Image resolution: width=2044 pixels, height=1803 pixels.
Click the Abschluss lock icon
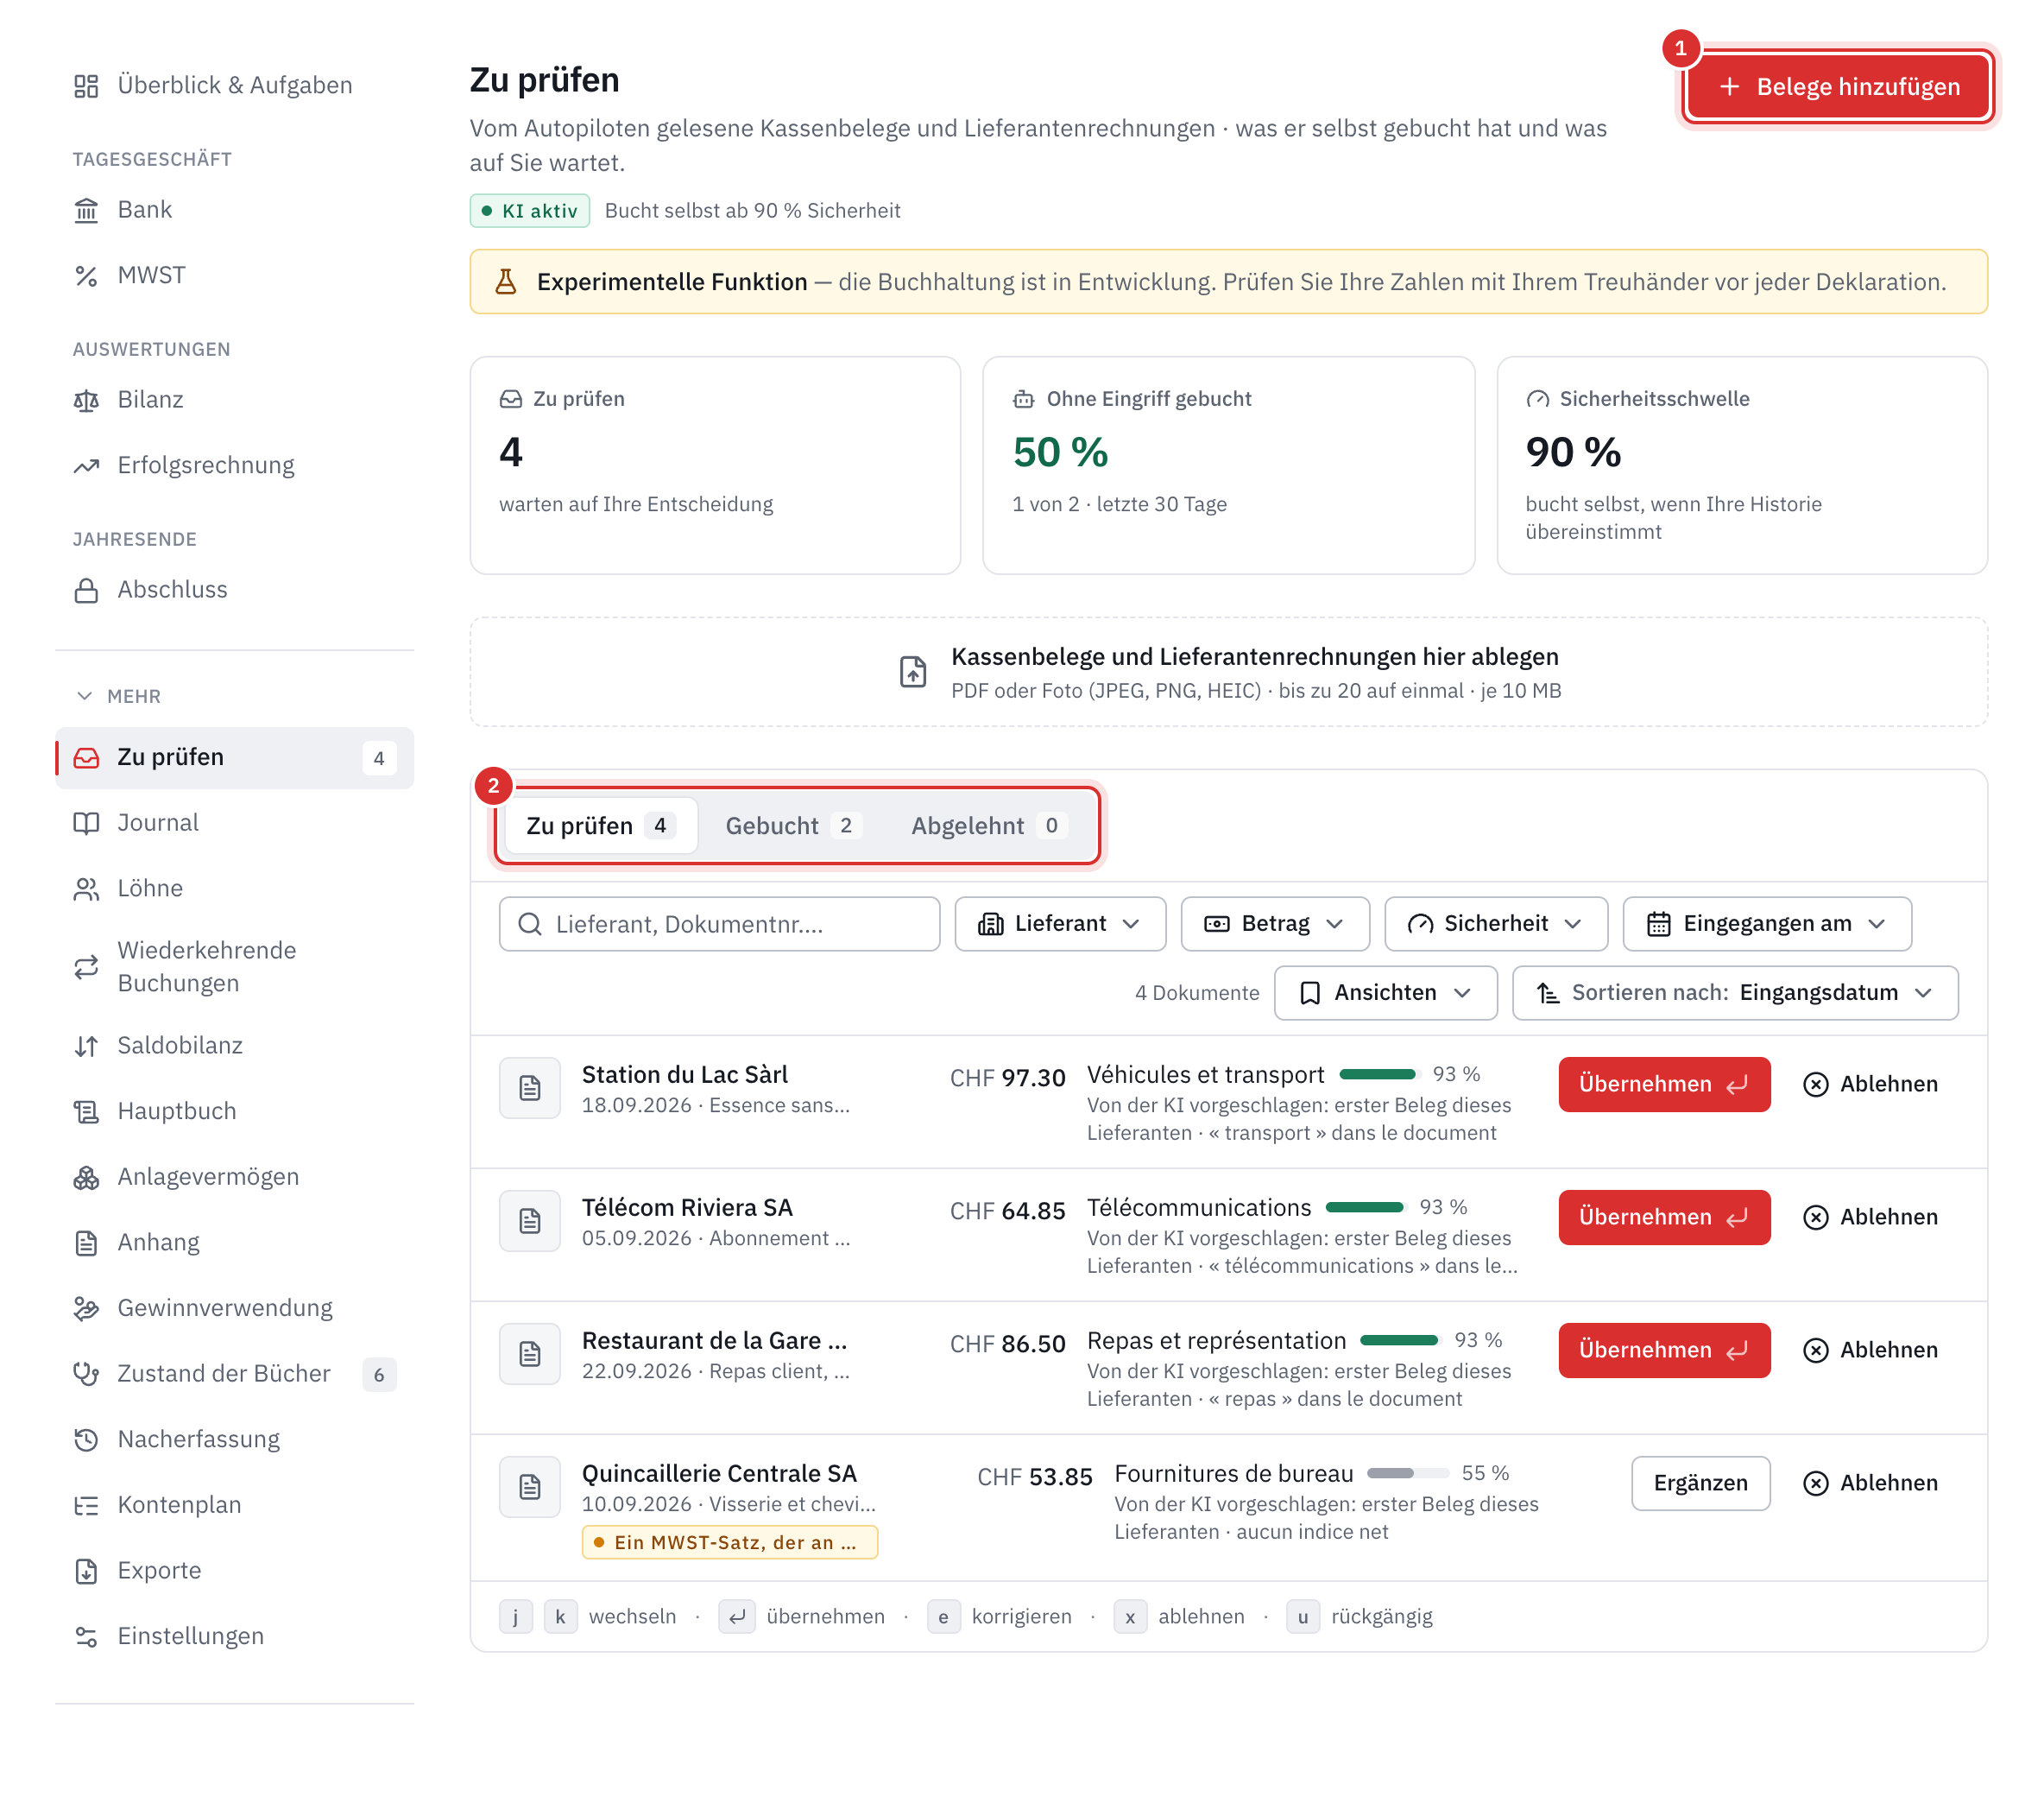86,591
